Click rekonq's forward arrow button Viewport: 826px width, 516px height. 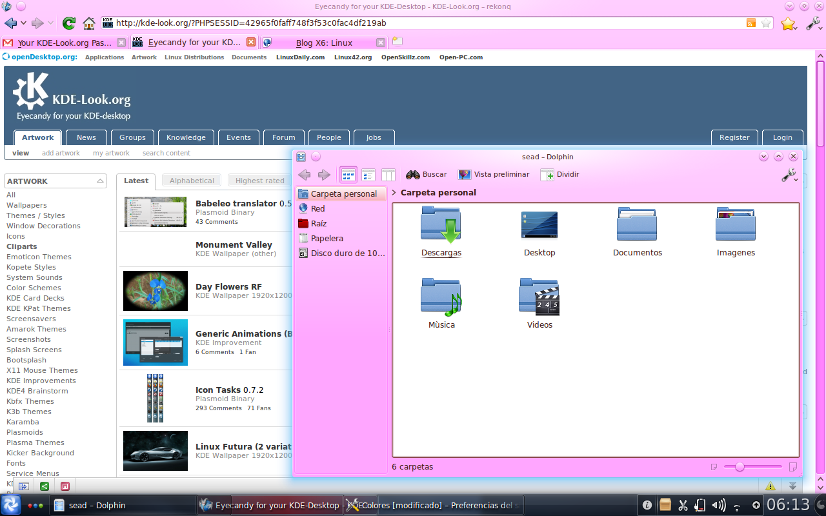click(x=37, y=23)
